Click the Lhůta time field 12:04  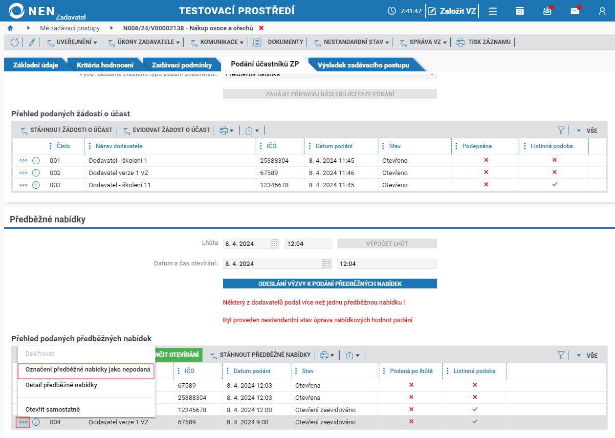[x=308, y=243]
